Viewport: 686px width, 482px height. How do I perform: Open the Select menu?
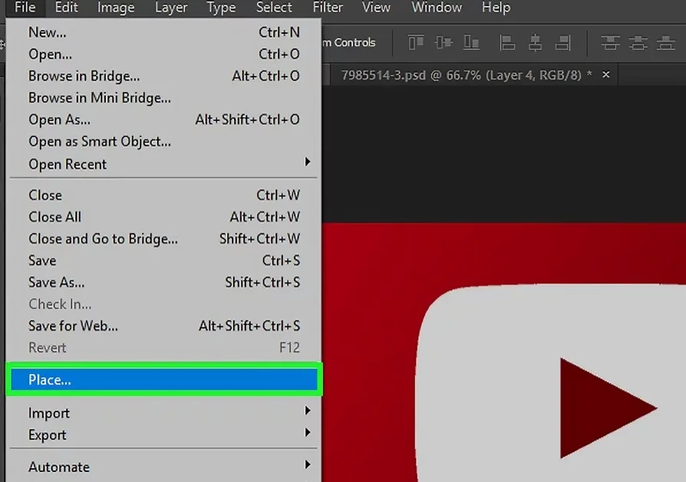[274, 8]
